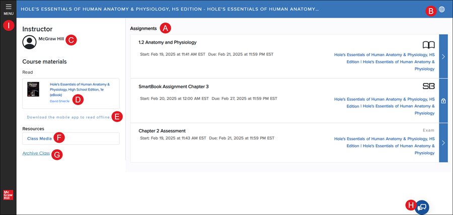Click the globe language icon
The width and height of the screenshot is (453, 215).
[x=441, y=9]
